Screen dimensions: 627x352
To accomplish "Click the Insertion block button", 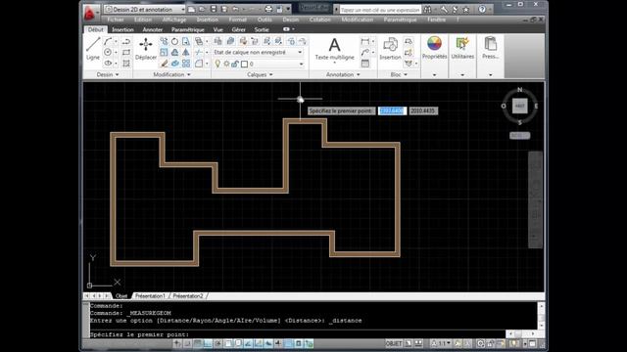I will (x=390, y=49).
